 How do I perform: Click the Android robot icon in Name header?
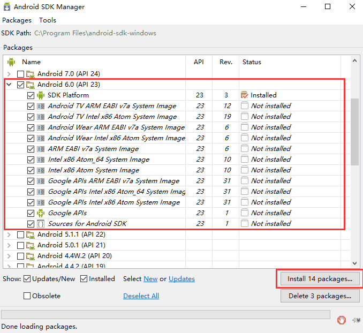pos(11,62)
